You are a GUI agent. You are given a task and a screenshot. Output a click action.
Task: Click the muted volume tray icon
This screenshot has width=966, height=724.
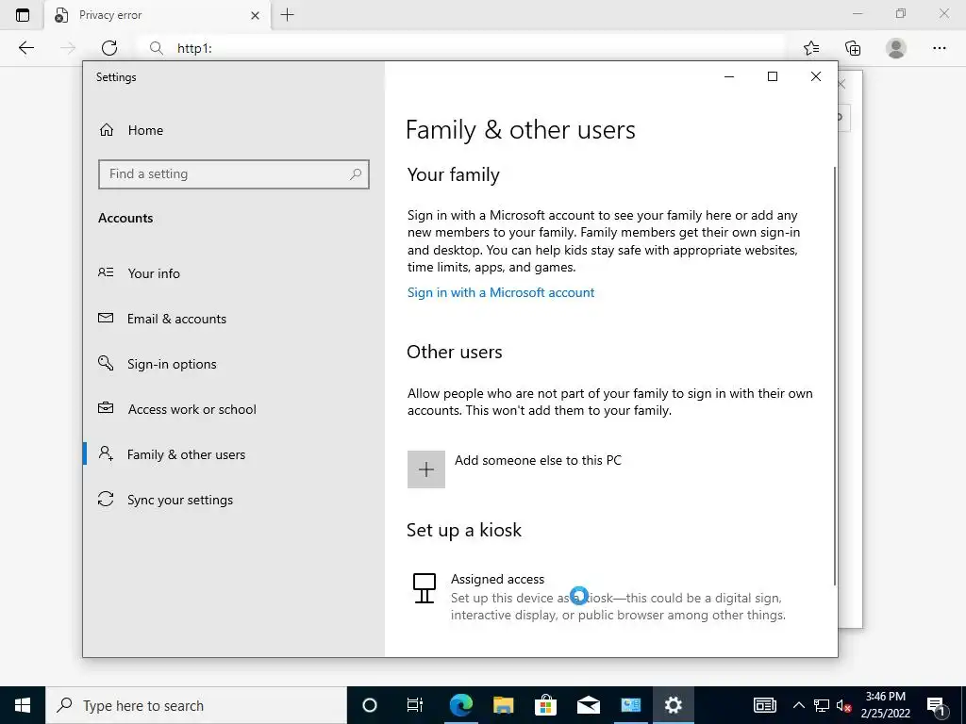(x=844, y=705)
